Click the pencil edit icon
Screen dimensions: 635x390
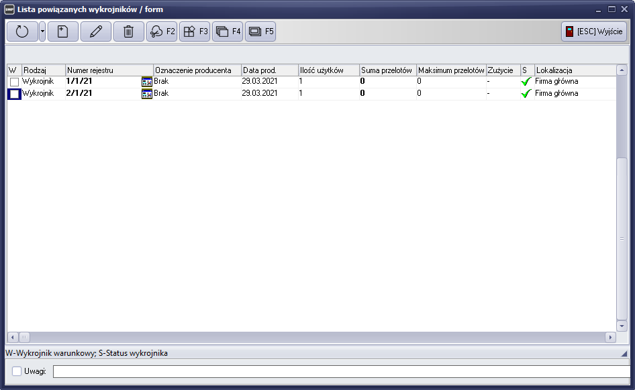[96, 31]
